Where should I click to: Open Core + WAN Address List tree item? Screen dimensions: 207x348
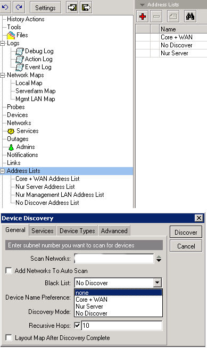[x=47, y=179]
